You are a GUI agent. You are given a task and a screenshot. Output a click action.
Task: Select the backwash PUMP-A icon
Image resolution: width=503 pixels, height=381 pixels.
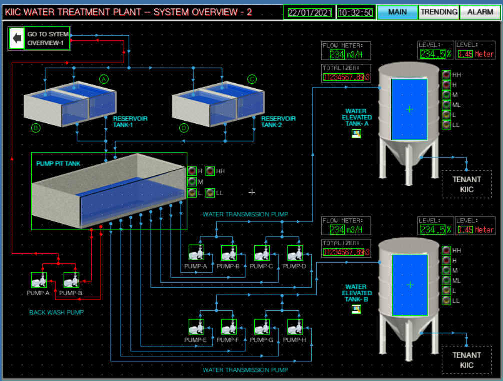[39, 280]
